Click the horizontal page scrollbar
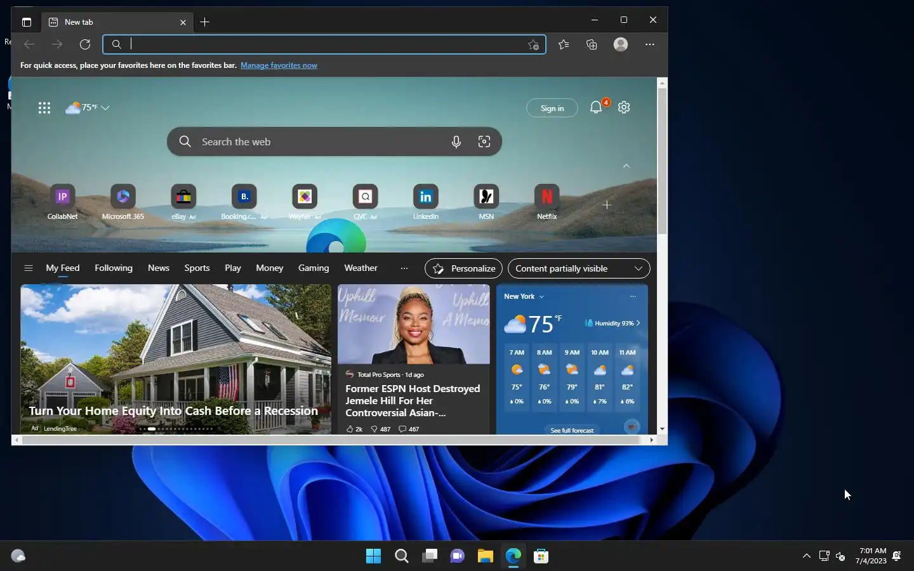This screenshot has height=571, width=914. [331, 440]
